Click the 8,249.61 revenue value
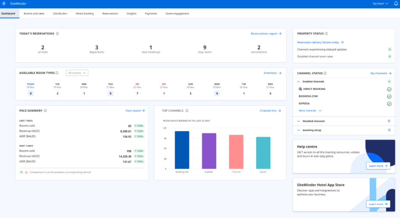This screenshot has width=400, height=218. pyautogui.click(x=126, y=131)
